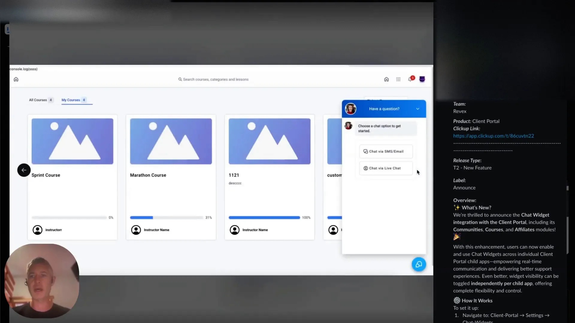Click the 'Revex' team name
Image resolution: width=575 pixels, height=323 pixels.
click(x=460, y=111)
